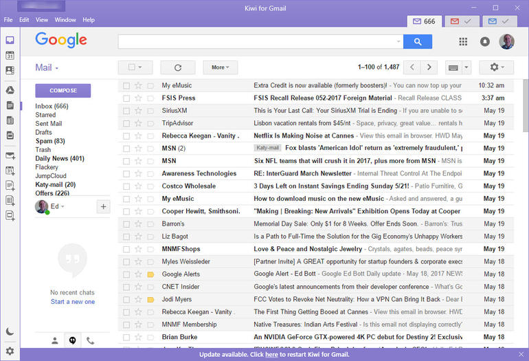529x361 pixels.
Task: Click the blue search button
Action: coord(418,41)
